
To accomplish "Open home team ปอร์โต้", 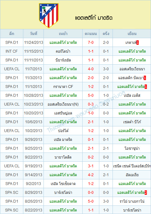I will pos(63,131).
